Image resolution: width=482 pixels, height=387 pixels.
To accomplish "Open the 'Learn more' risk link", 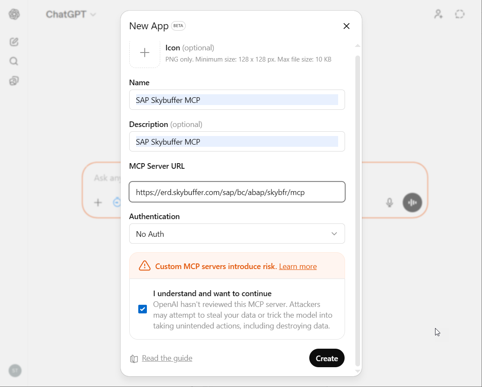I will (298, 266).
